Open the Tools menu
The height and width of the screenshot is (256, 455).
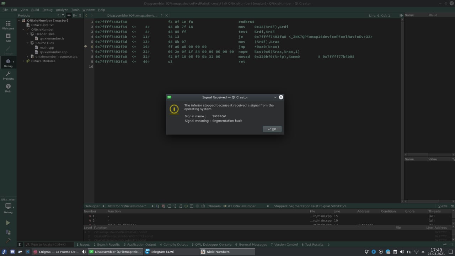click(x=75, y=10)
